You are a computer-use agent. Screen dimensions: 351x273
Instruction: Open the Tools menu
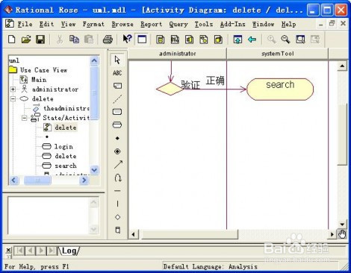(x=204, y=25)
